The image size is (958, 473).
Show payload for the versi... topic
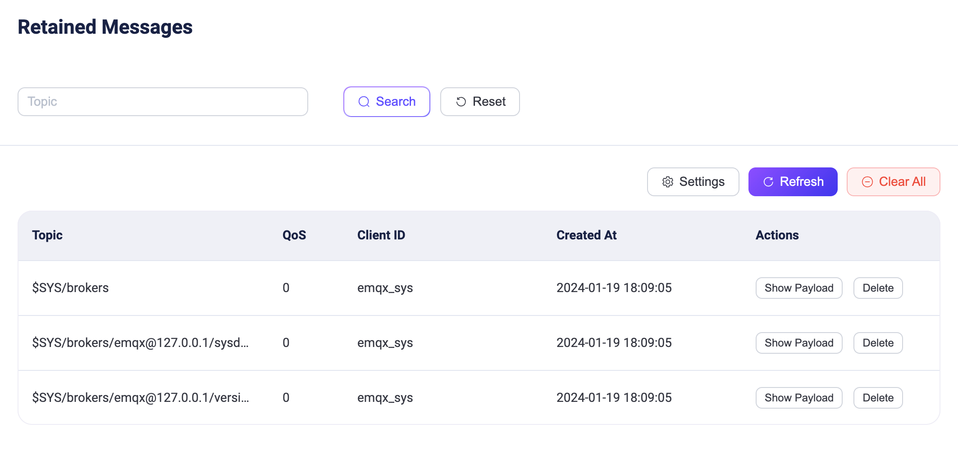(x=798, y=398)
